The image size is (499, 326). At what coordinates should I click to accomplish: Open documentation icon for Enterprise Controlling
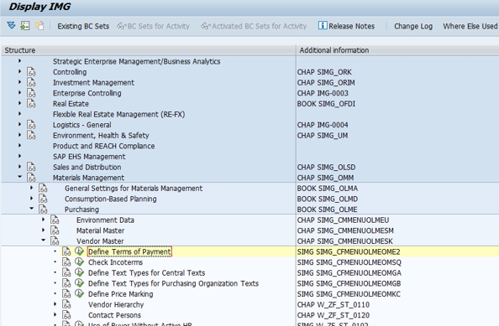click(x=31, y=93)
